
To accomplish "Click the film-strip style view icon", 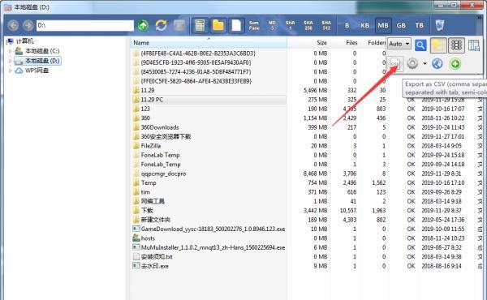I will pyautogui.click(x=456, y=45).
